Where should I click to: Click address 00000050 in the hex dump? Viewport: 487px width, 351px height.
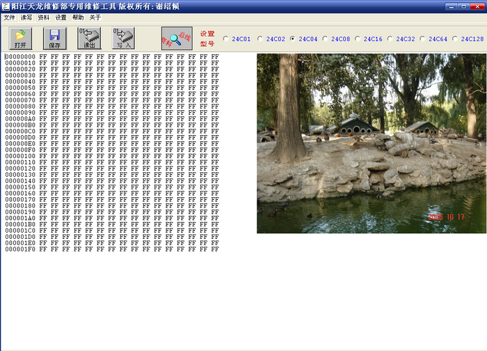[20, 88]
